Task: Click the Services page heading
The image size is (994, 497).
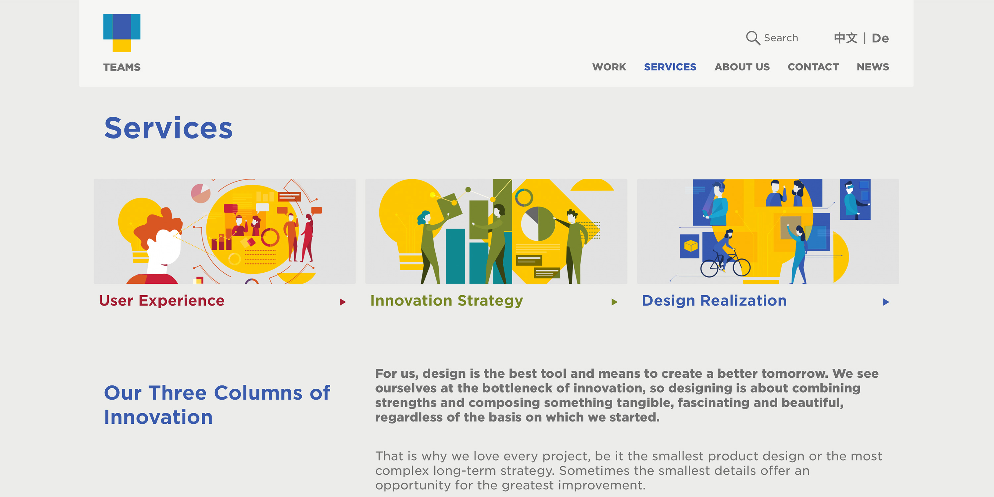Action: click(x=168, y=128)
